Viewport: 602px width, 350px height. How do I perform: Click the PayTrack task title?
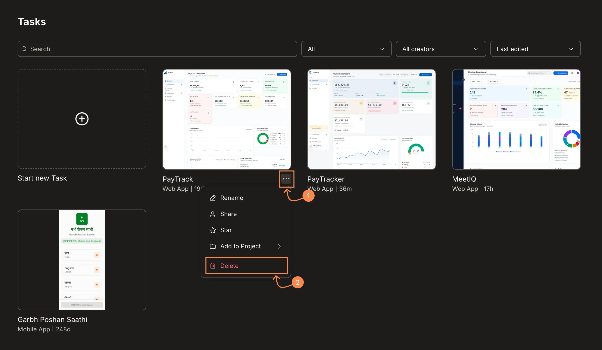click(x=178, y=179)
